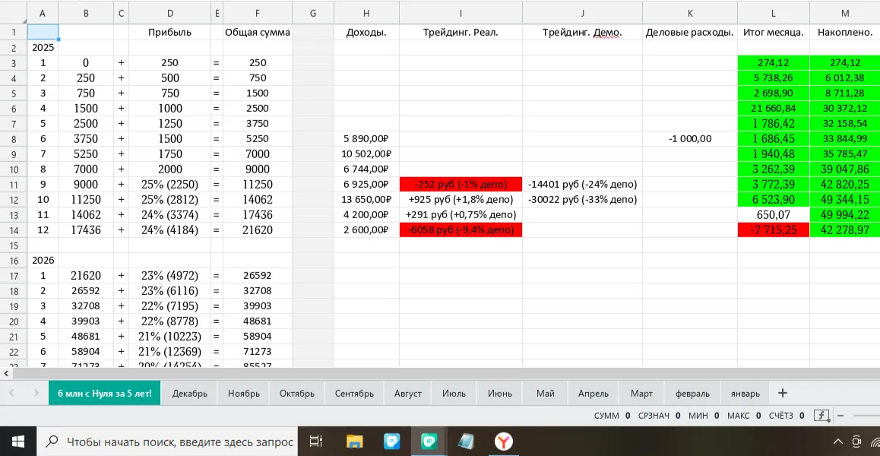Open the январь sheet tab
Image resolution: width=880 pixels, height=456 pixels.
click(x=745, y=393)
